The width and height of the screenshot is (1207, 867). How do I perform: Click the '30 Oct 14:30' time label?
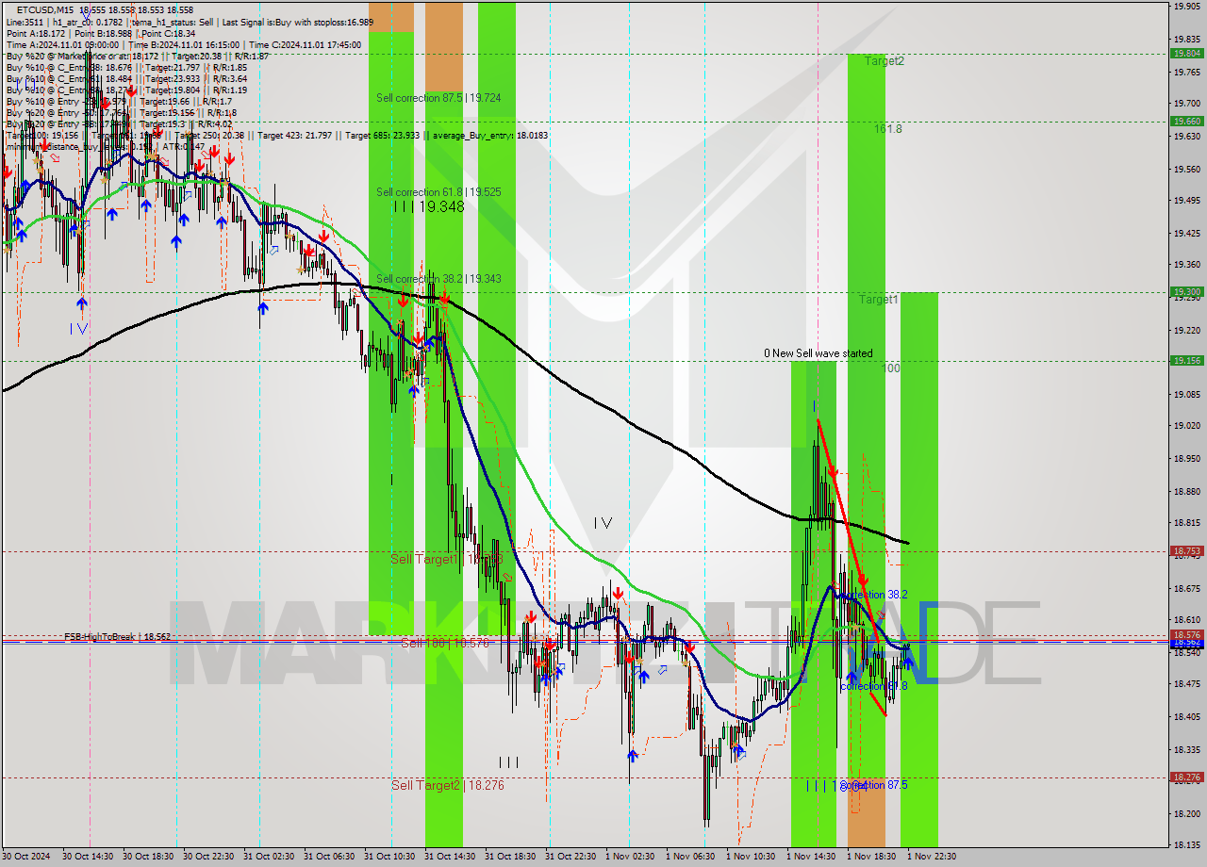[88, 857]
